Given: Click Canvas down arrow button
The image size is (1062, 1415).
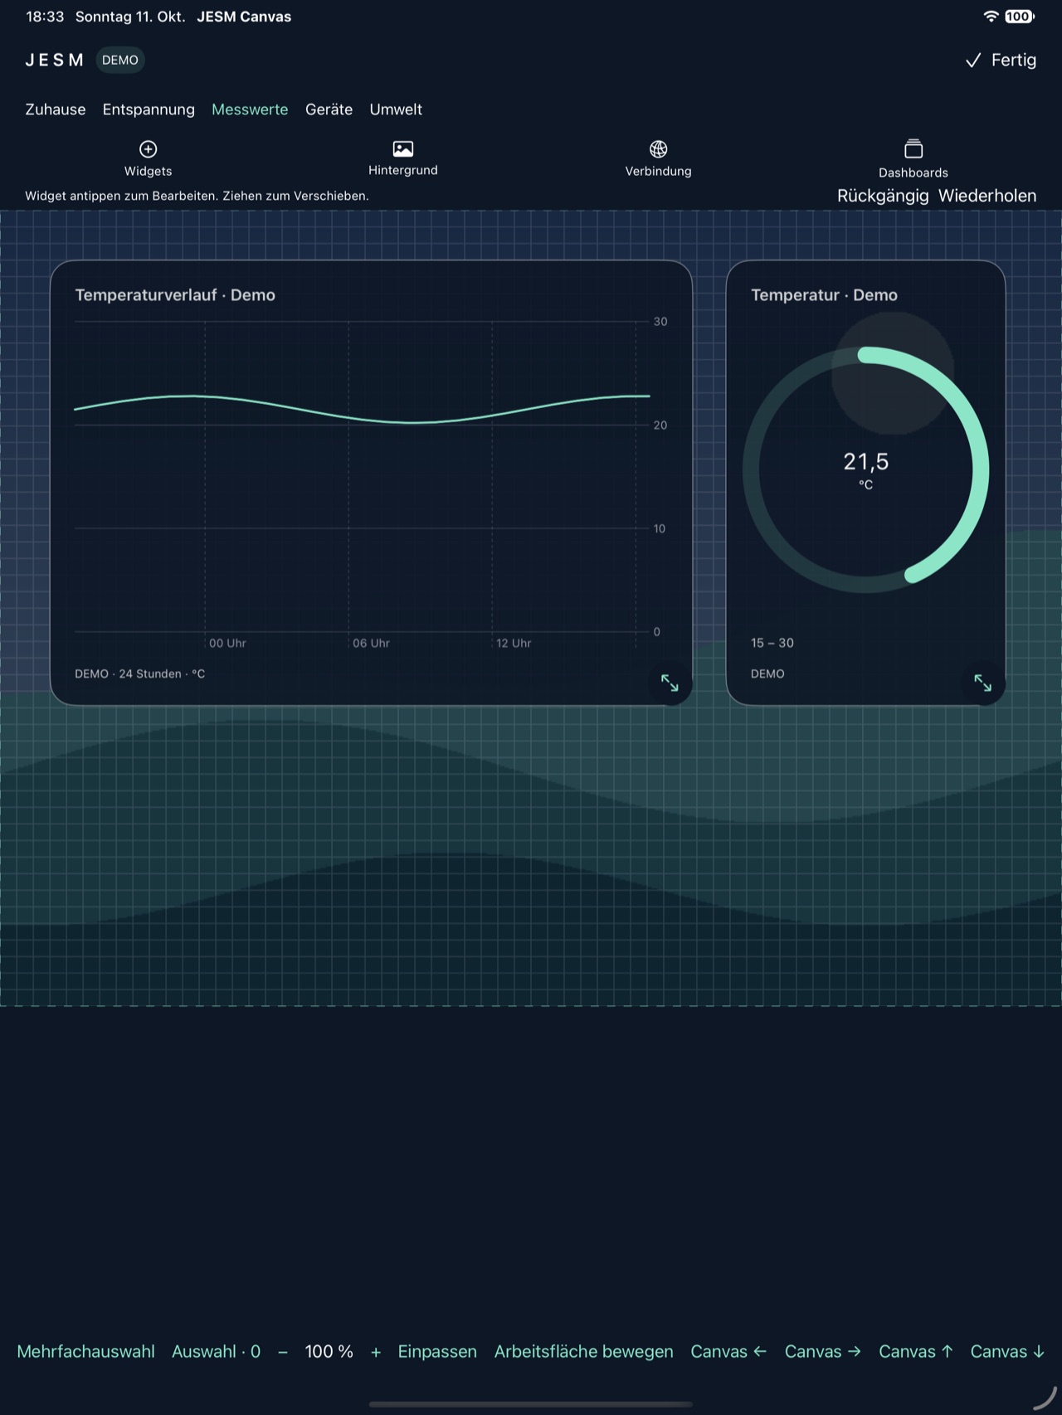Looking at the screenshot, I should tap(1007, 1351).
